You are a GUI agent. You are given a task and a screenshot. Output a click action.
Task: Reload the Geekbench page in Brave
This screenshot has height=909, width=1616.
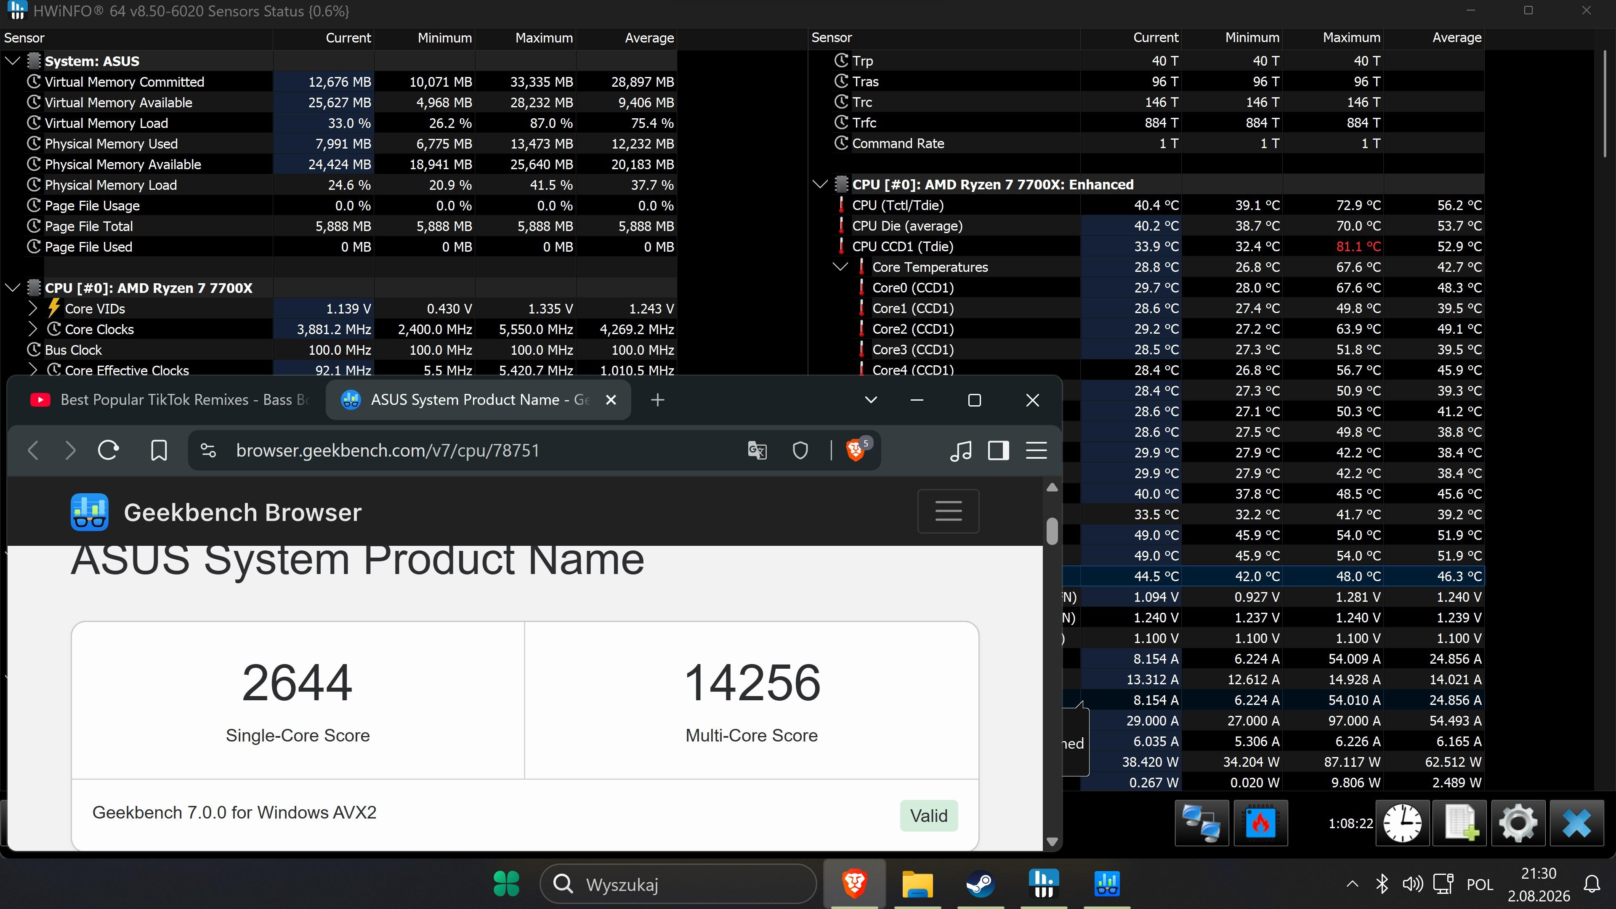pyautogui.click(x=109, y=450)
